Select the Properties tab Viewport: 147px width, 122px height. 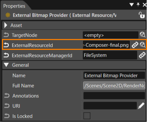coord(14,6)
